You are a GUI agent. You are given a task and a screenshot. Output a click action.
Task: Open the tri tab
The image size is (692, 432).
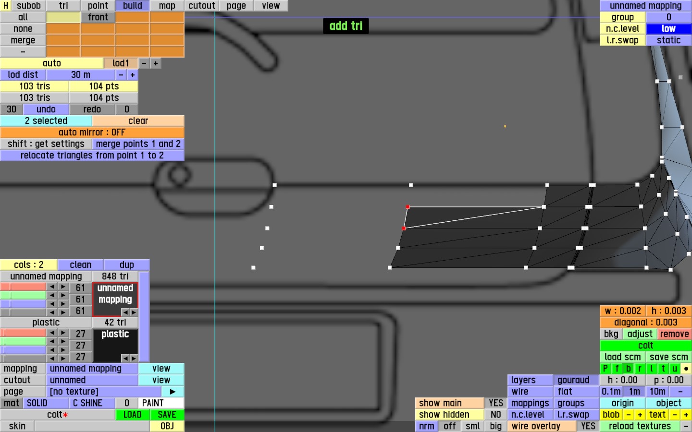(63, 6)
